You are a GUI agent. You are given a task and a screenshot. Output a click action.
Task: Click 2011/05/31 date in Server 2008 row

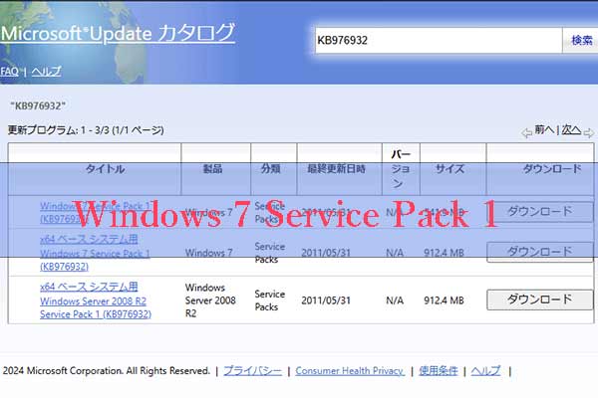pos(326,300)
